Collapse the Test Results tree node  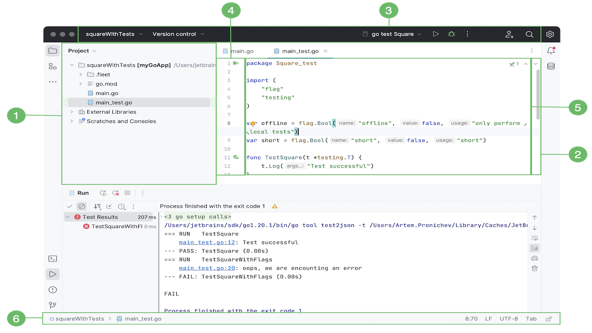pos(68,217)
